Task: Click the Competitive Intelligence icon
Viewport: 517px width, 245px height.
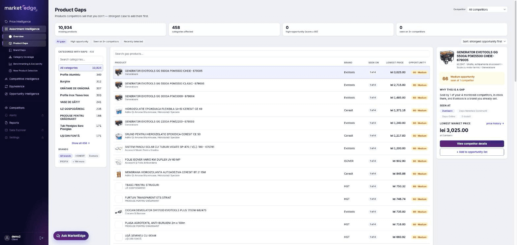Action: point(6,79)
